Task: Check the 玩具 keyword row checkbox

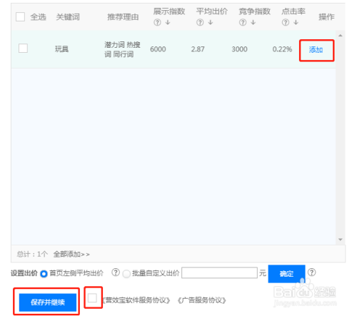Action: tap(23, 49)
